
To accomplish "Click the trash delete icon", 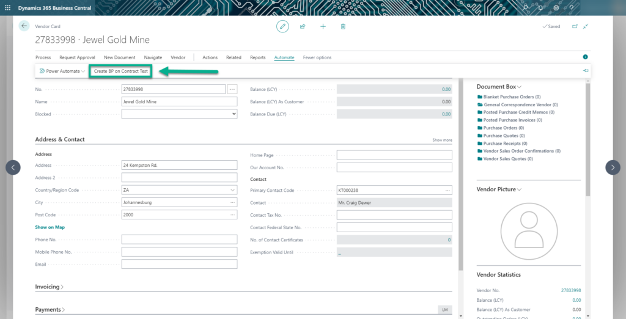I will (x=343, y=26).
